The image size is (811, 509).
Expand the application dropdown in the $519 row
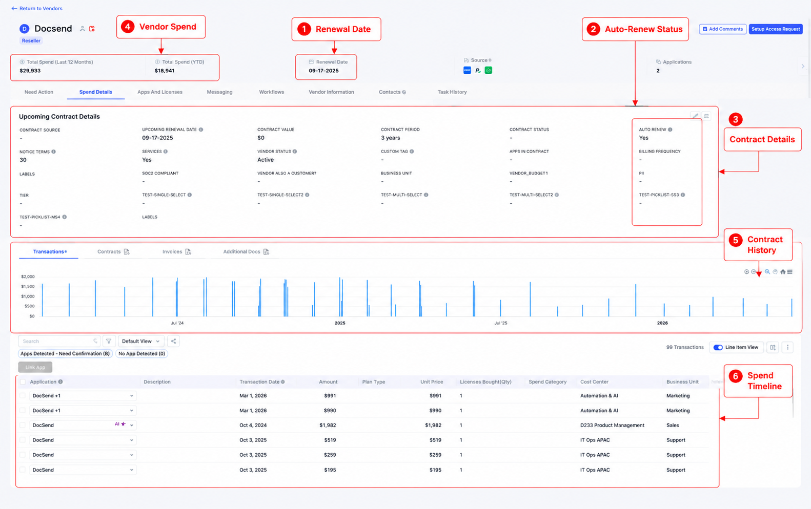pyautogui.click(x=132, y=440)
